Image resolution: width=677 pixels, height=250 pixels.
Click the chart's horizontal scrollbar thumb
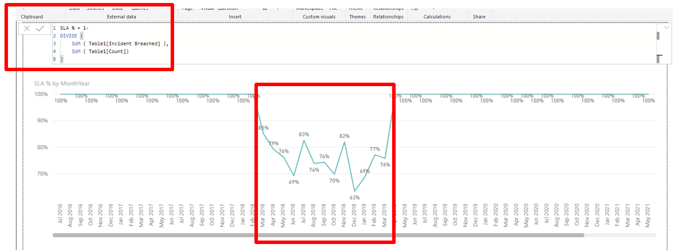[x=318, y=235]
